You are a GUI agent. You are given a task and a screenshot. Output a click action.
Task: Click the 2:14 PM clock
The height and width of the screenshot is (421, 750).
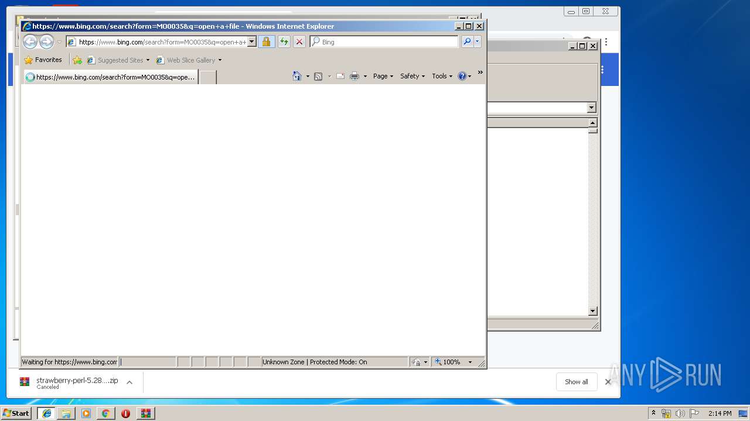pos(720,413)
